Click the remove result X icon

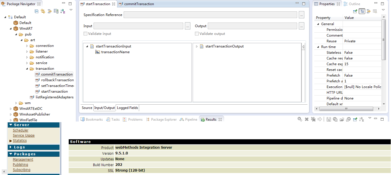(x=307, y=119)
